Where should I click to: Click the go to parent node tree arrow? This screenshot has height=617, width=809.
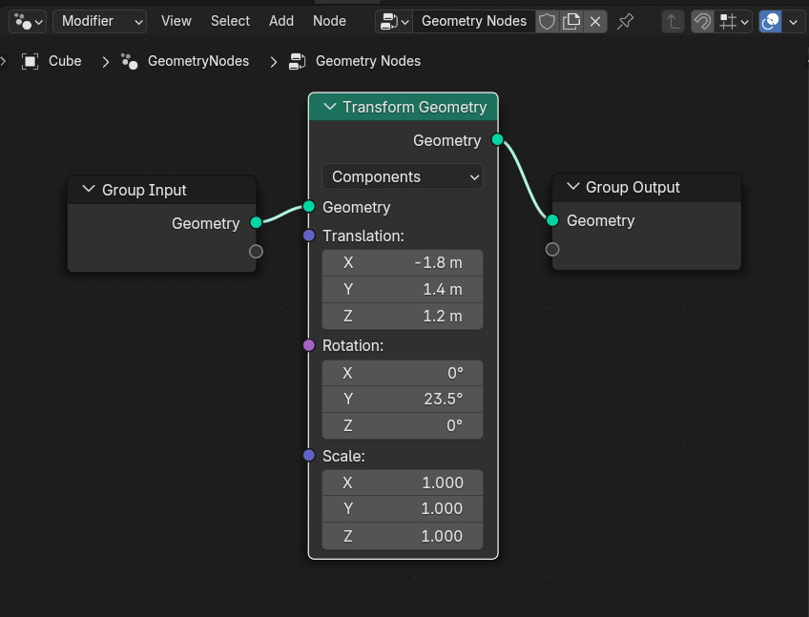pyautogui.click(x=673, y=22)
